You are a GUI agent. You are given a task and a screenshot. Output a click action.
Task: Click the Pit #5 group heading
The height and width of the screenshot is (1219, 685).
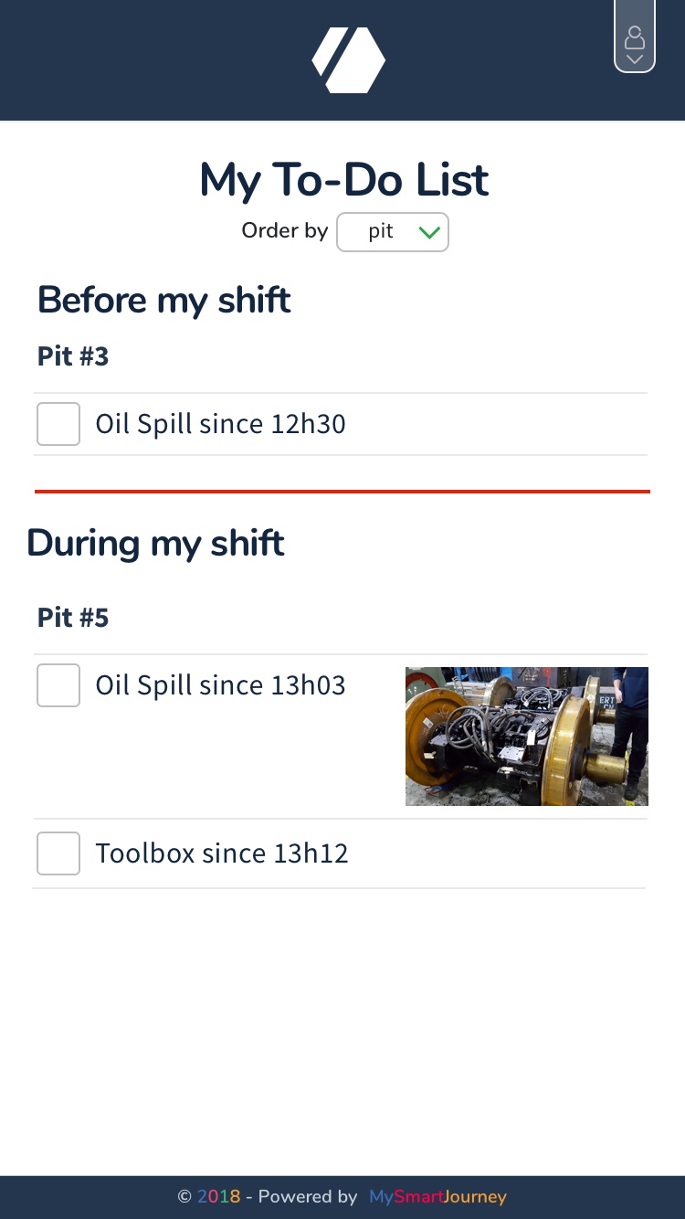(x=73, y=618)
